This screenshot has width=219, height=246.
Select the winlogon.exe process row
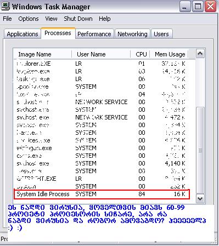[x=101, y=148]
